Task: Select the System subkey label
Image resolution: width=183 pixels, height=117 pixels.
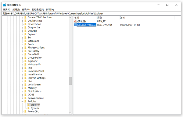Action: click(x=35, y=108)
